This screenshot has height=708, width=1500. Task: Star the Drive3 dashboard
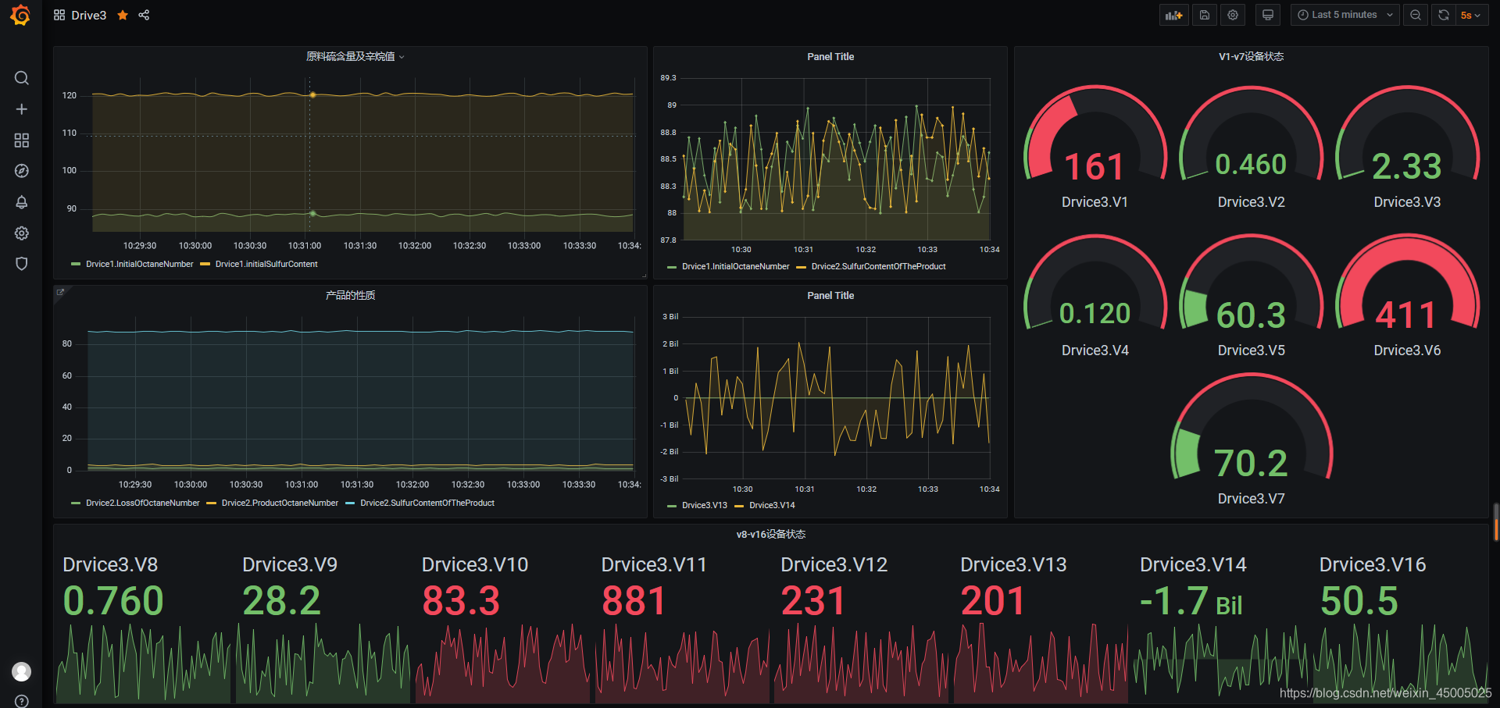pos(123,15)
